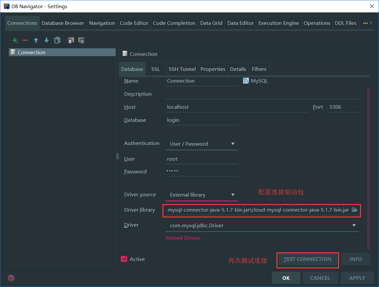Paste connection setup from clipboard icon

(x=81, y=40)
